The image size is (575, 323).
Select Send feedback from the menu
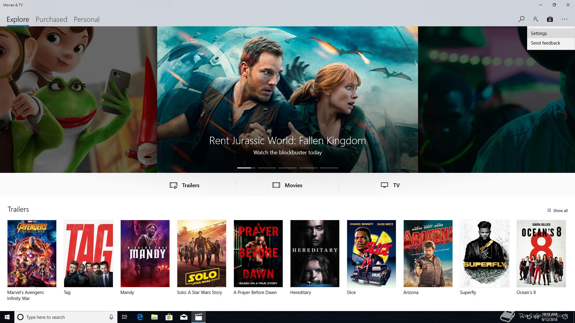551,43
